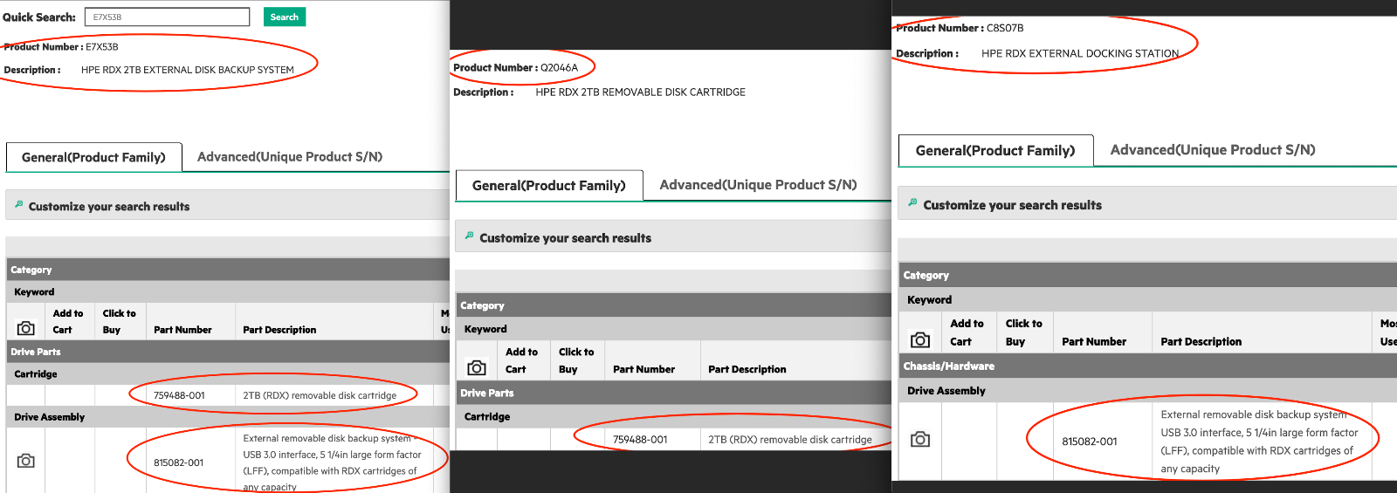
Task: Click 'Product Number : C8S07B' text
Action: pos(960,28)
